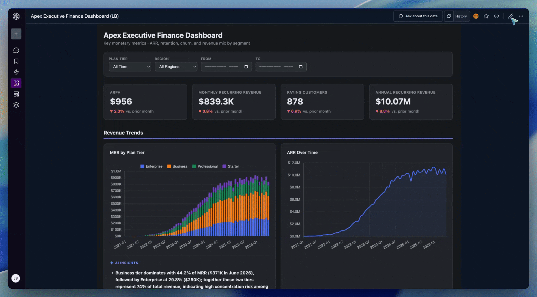Screen dimensions: 537x297
Task: Click Ask about this data button
Action: [x=418, y=16]
